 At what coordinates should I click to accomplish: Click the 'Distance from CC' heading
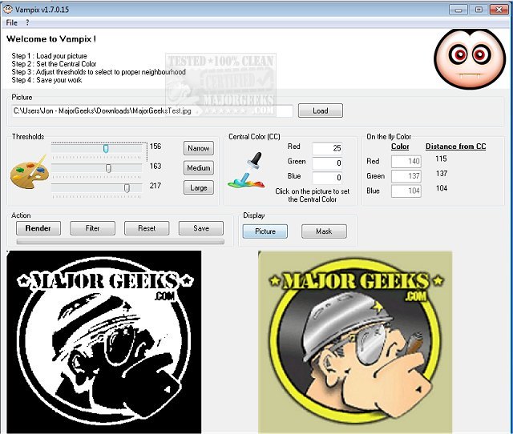[455, 147]
